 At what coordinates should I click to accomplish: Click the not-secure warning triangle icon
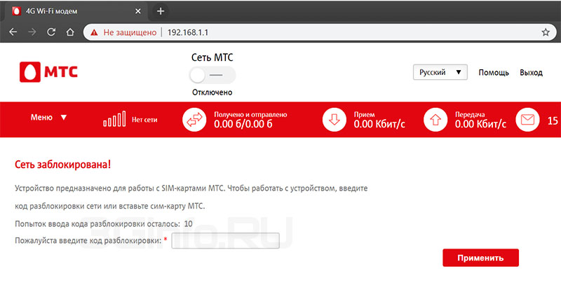tap(94, 32)
